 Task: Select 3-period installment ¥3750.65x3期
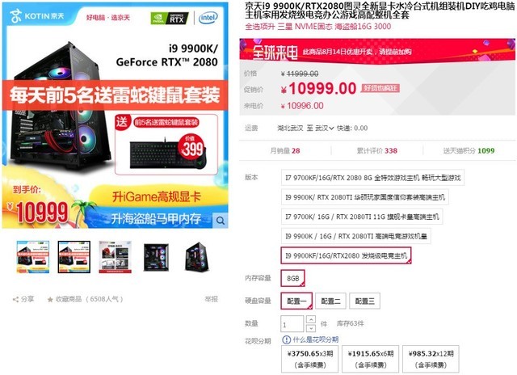click(310, 359)
